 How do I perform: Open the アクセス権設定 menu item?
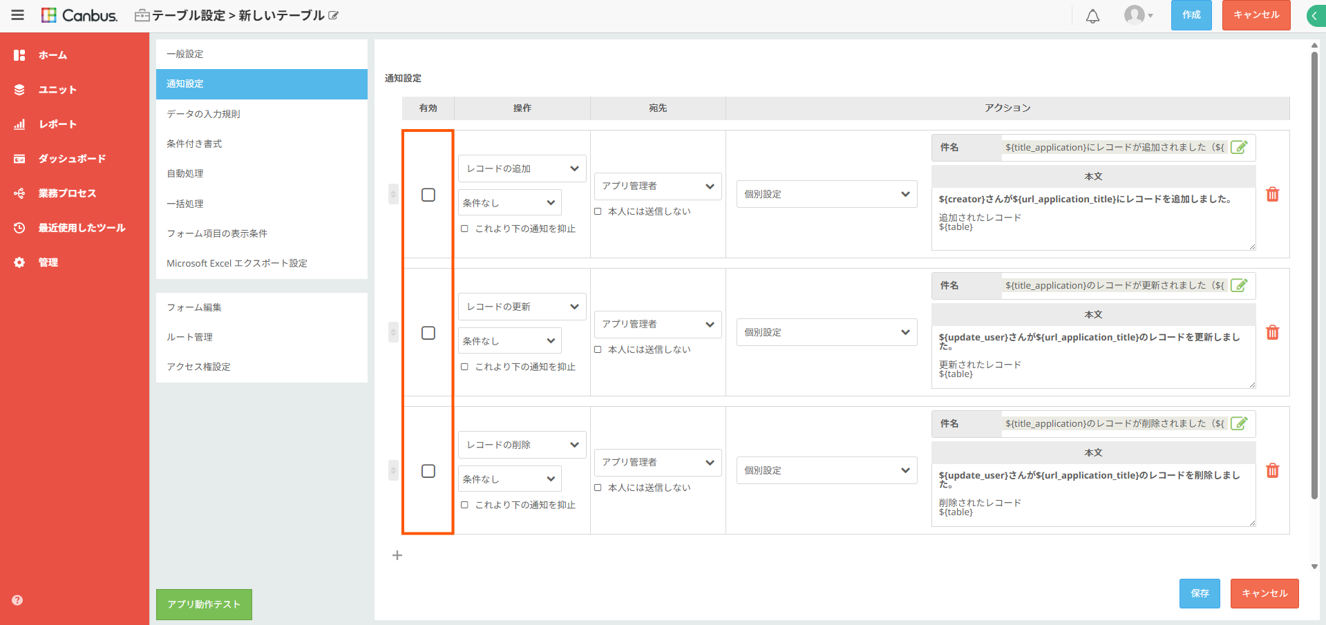(262, 367)
